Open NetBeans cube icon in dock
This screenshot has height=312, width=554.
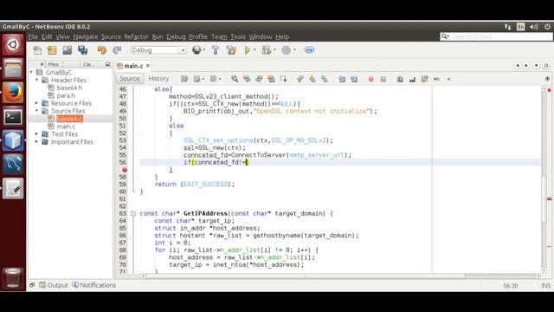coord(13,140)
